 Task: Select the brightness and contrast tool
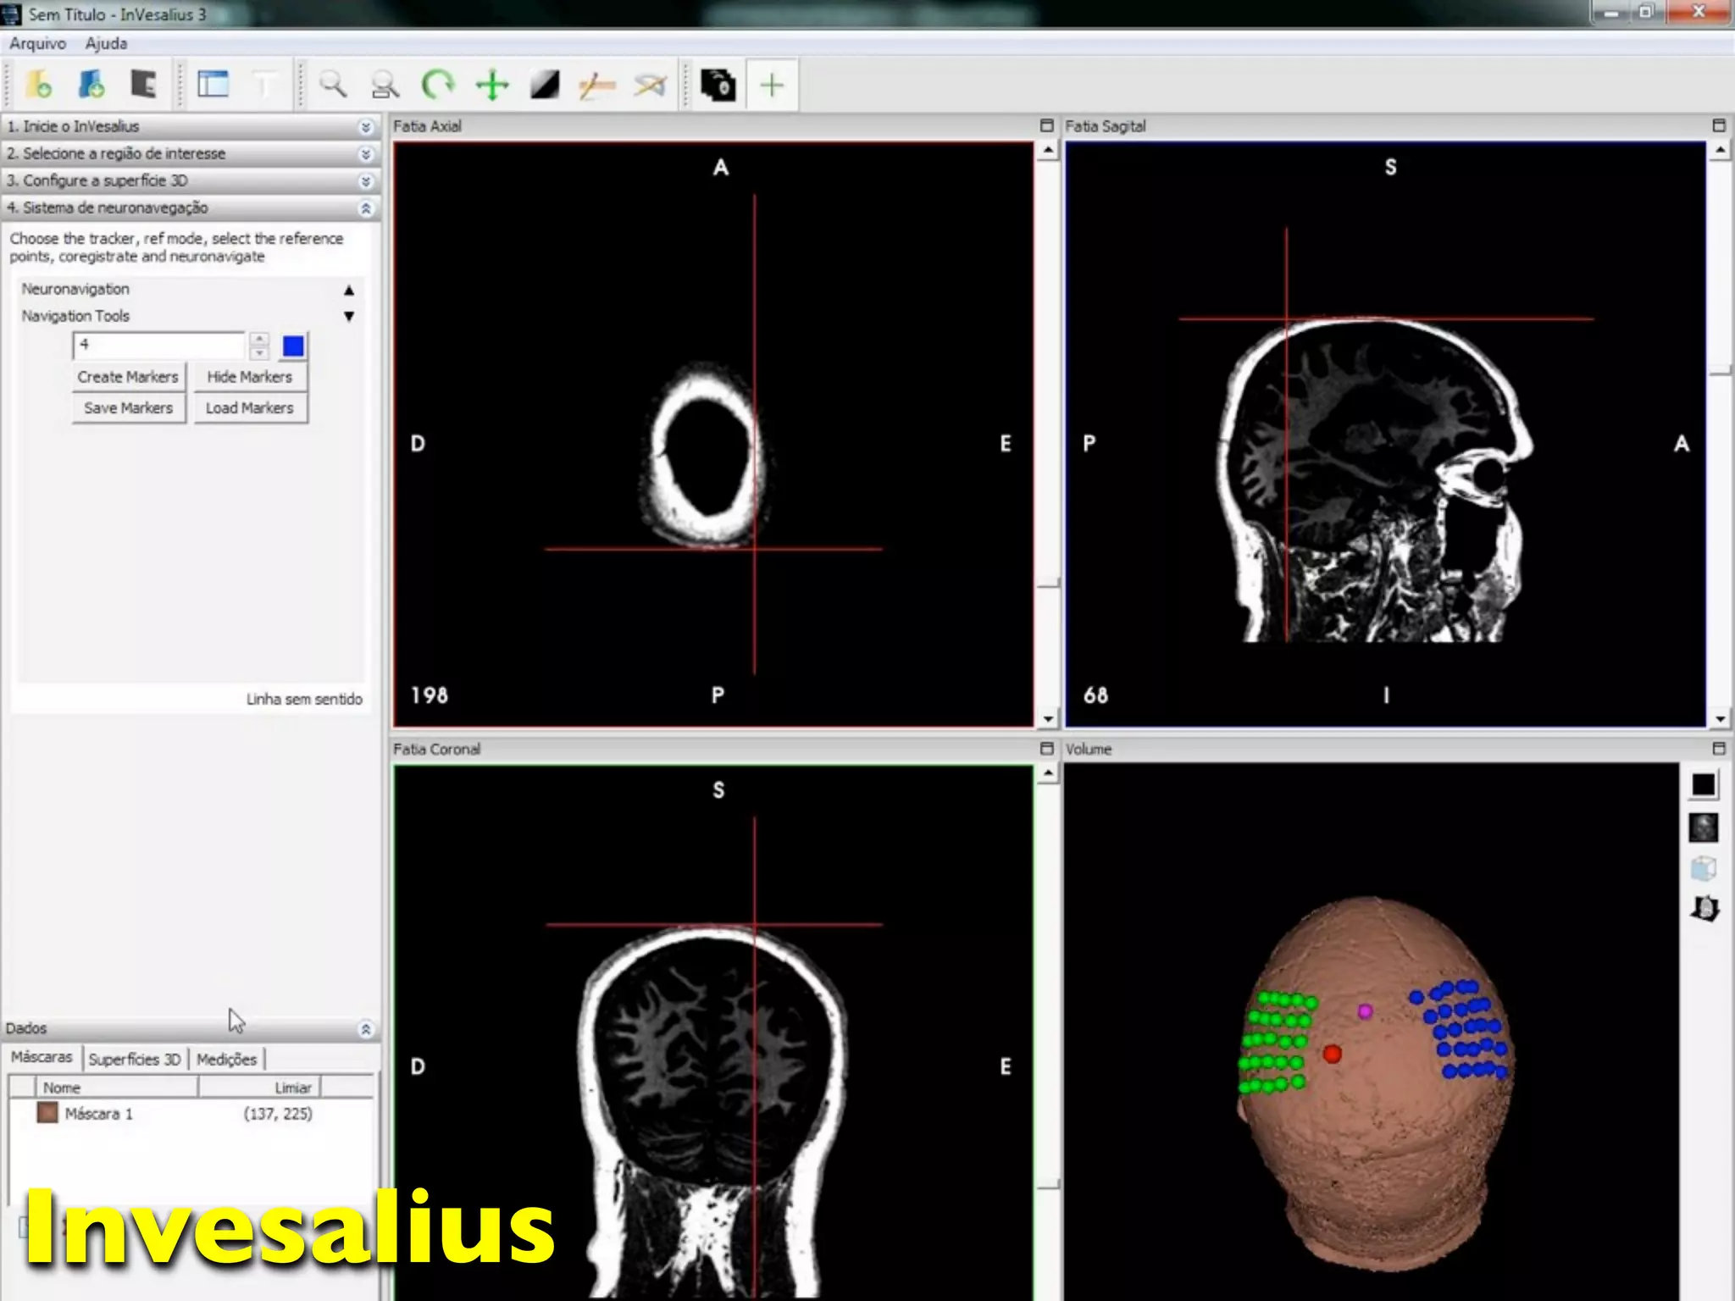545,85
